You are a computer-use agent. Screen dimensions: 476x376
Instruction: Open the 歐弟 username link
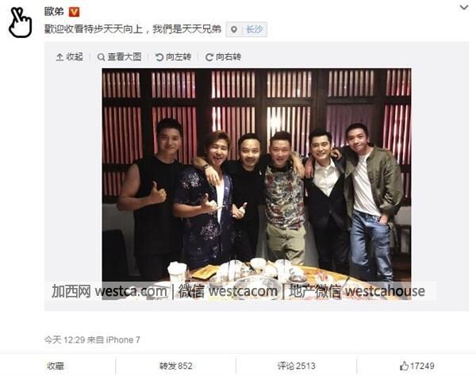point(54,12)
